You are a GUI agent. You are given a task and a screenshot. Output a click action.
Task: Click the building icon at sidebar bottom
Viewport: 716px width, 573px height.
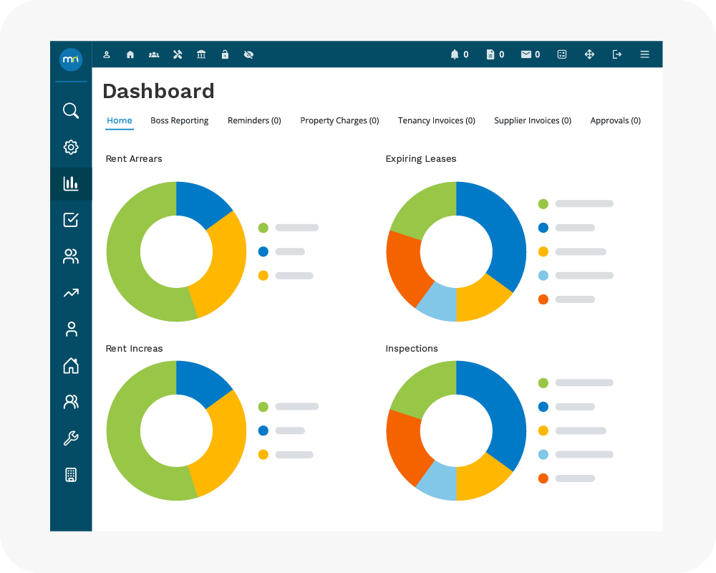pos(70,475)
